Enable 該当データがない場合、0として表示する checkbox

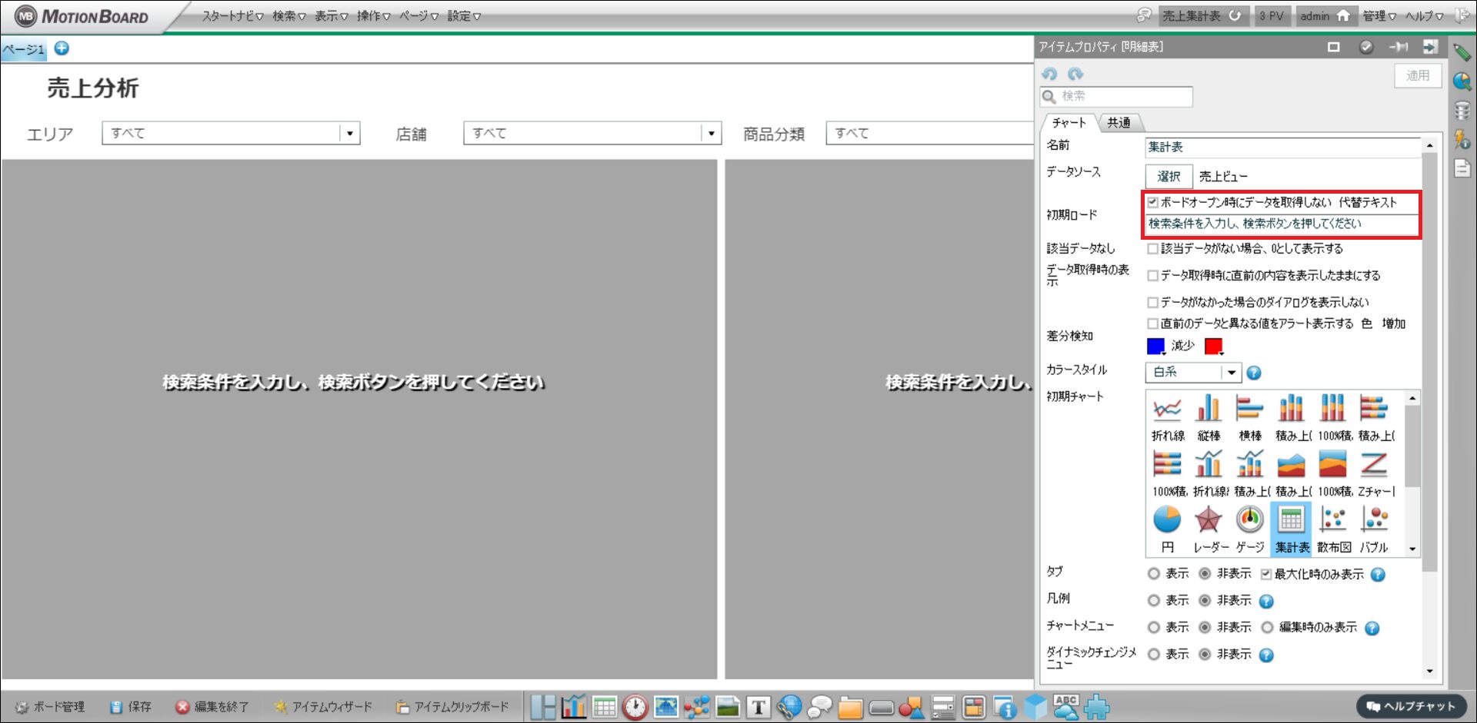point(1152,249)
